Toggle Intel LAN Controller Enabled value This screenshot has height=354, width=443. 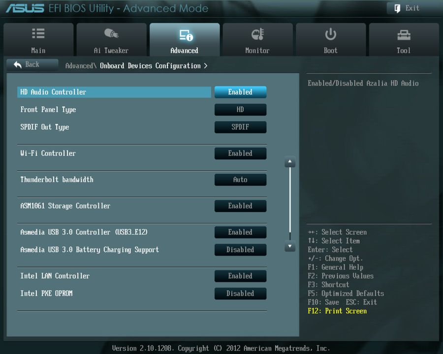coord(240,276)
